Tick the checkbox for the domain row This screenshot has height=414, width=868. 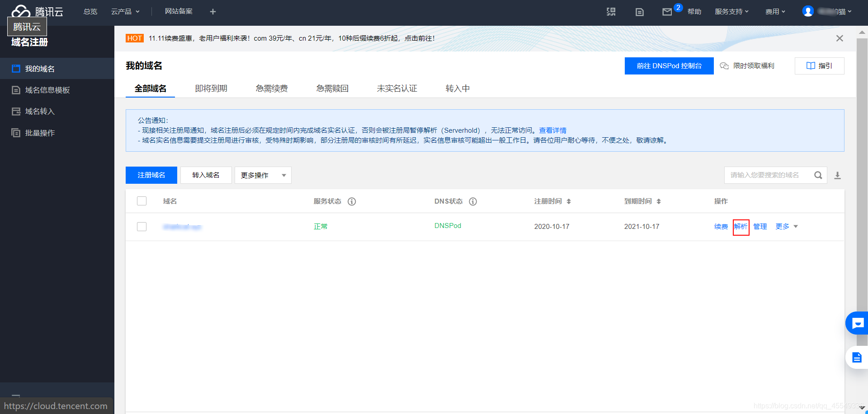point(142,226)
